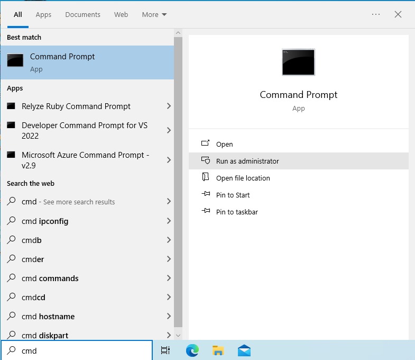The height and width of the screenshot is (360, 415).
Task: Click the Open file location document icon
Action: pyautogui.click(x=205, y=177)
